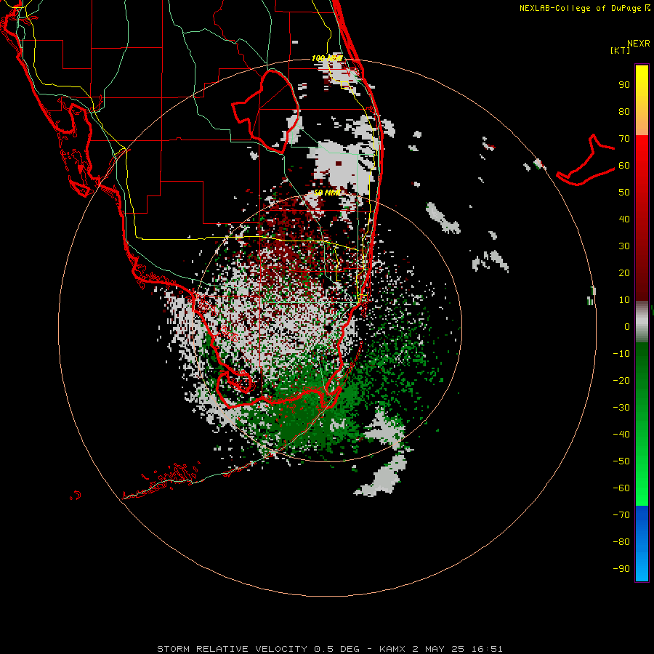The width and height of the screenshot is (654, 654).
Task: Select the 30 value on velocity scale
Action: [x=624, y=246]
